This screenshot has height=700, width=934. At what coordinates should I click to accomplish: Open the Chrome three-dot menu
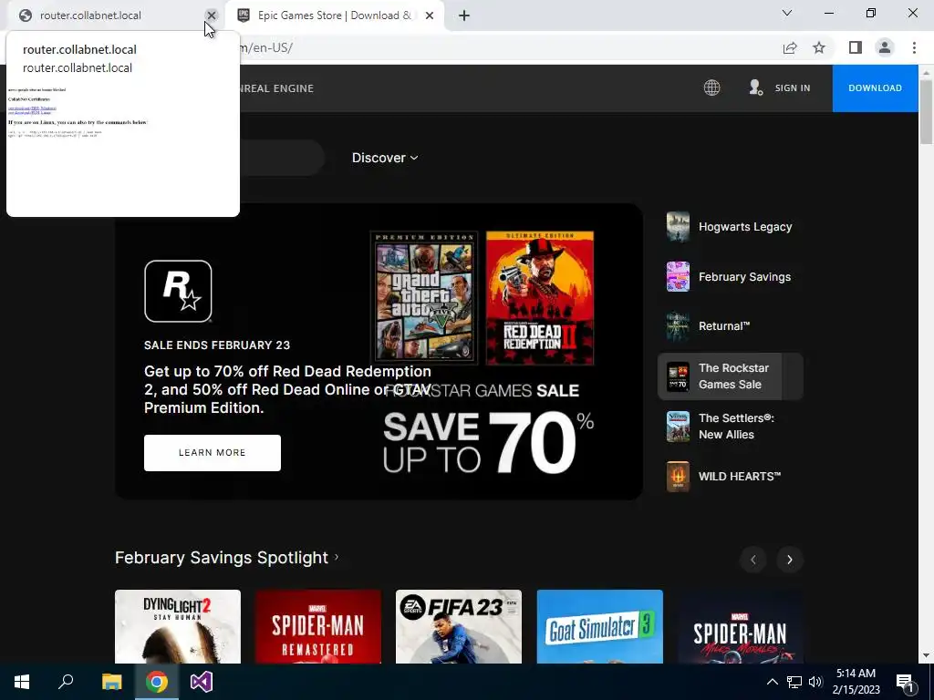pyautogui.click(x=914, y=47)
